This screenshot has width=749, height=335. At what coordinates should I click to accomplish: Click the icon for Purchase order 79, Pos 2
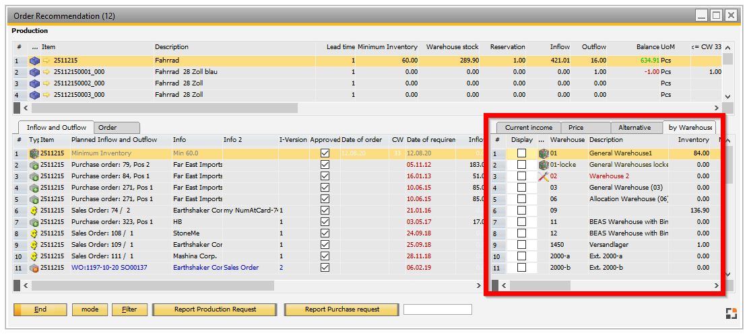point(34,165)
